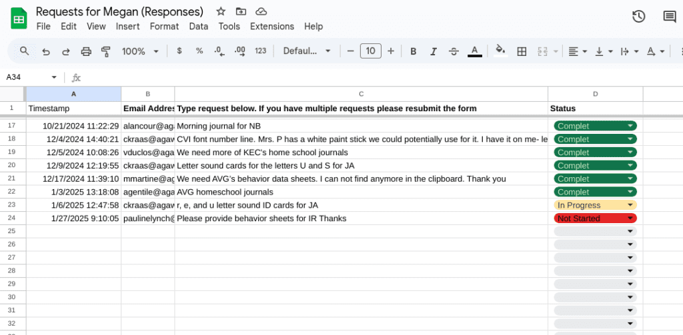Select the paint format roller icon
This screenshot has height=335, width=683.
point(105,51)
